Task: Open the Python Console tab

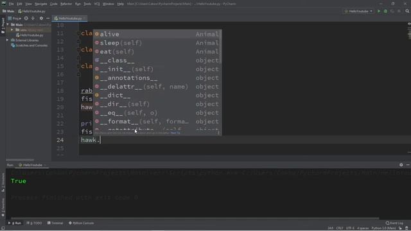Action: point(82,223)
